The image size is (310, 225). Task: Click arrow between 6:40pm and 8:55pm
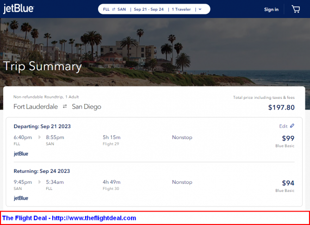click(x=39, y=137)
